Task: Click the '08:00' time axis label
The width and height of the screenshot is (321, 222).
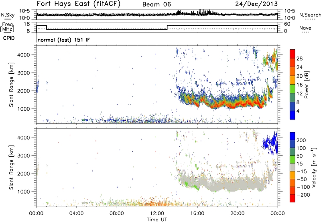Action: pyautogui.click(x=117, y=214)
